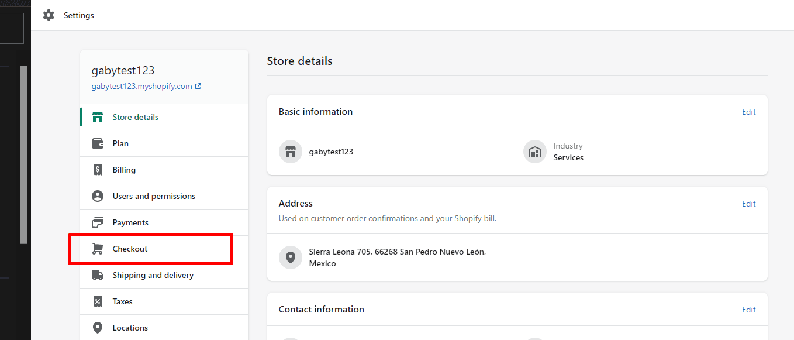Click the Industry label
Image resolution: width=794 pixels, height=340 pixels.
(x=568, y=146)
